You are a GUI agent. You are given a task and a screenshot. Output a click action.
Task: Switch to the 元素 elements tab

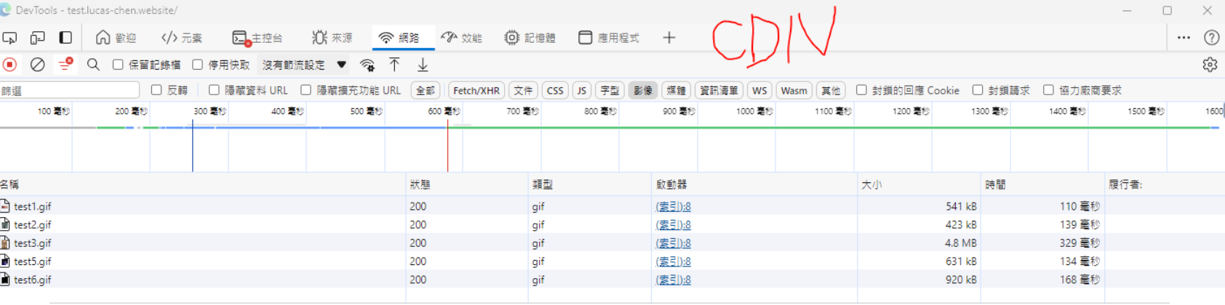(x=182, y=38)
